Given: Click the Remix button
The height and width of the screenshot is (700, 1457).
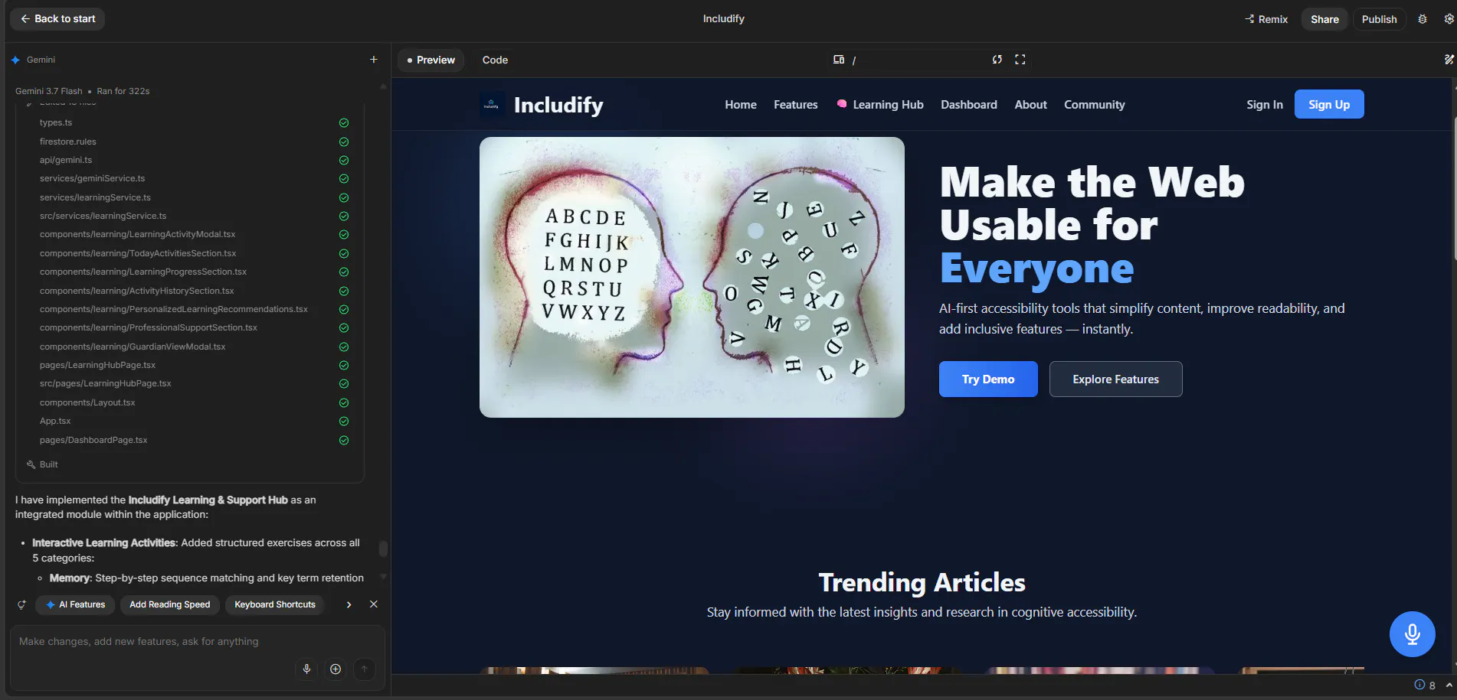Looking at the screenshot, I should point(1266,19).
